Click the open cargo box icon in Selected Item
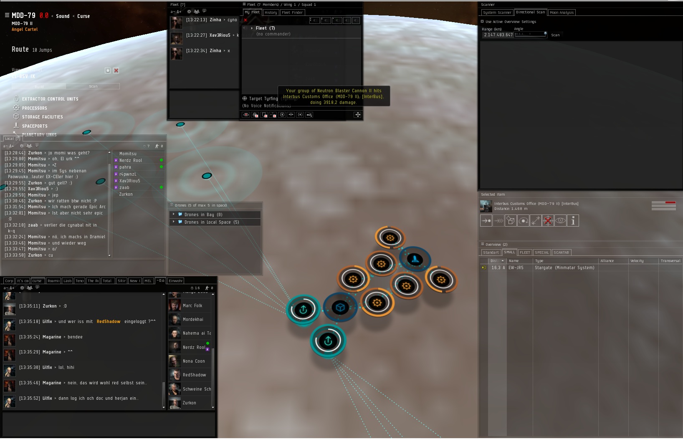Image resolution: width=683 pixels, height=439 pixels. (511, 221)
